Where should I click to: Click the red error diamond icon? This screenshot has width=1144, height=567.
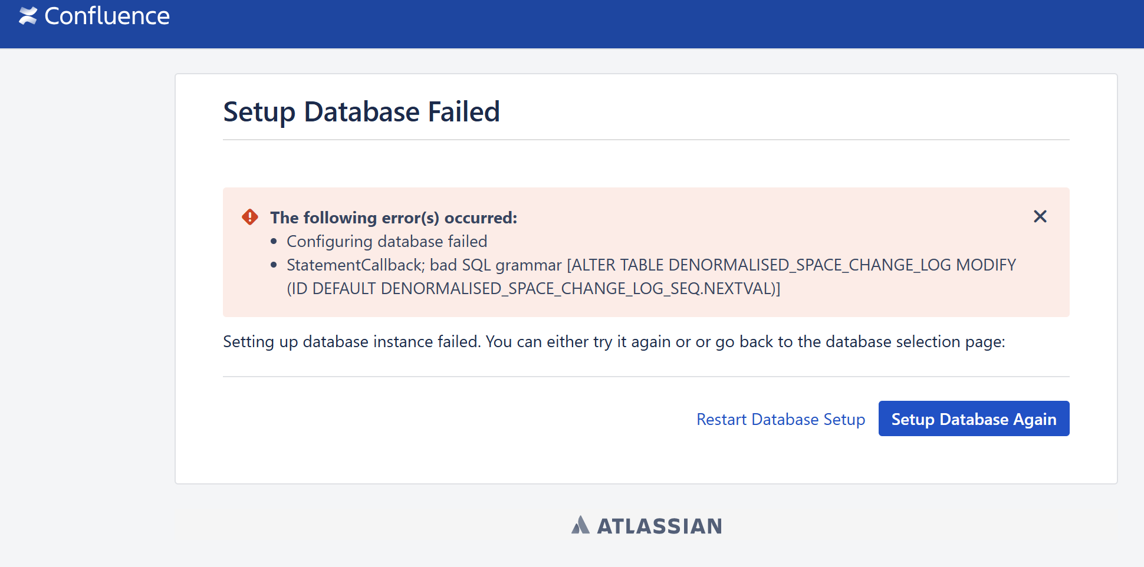[250, 217]
